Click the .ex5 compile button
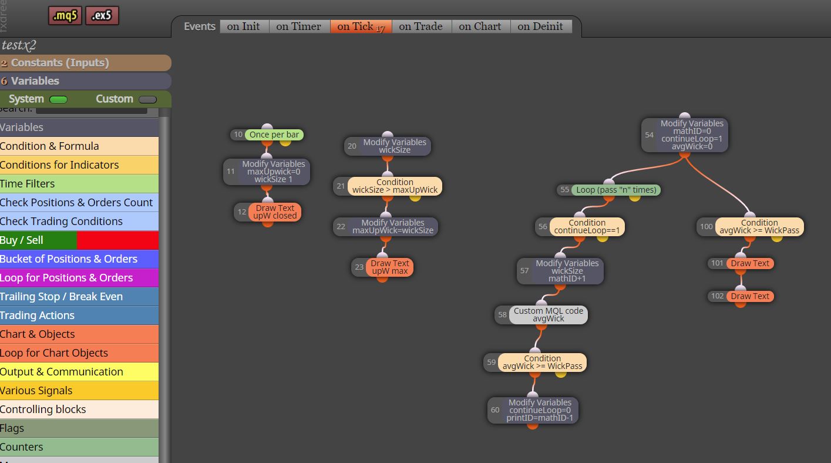The image size is (831, 463). [102, 16]
